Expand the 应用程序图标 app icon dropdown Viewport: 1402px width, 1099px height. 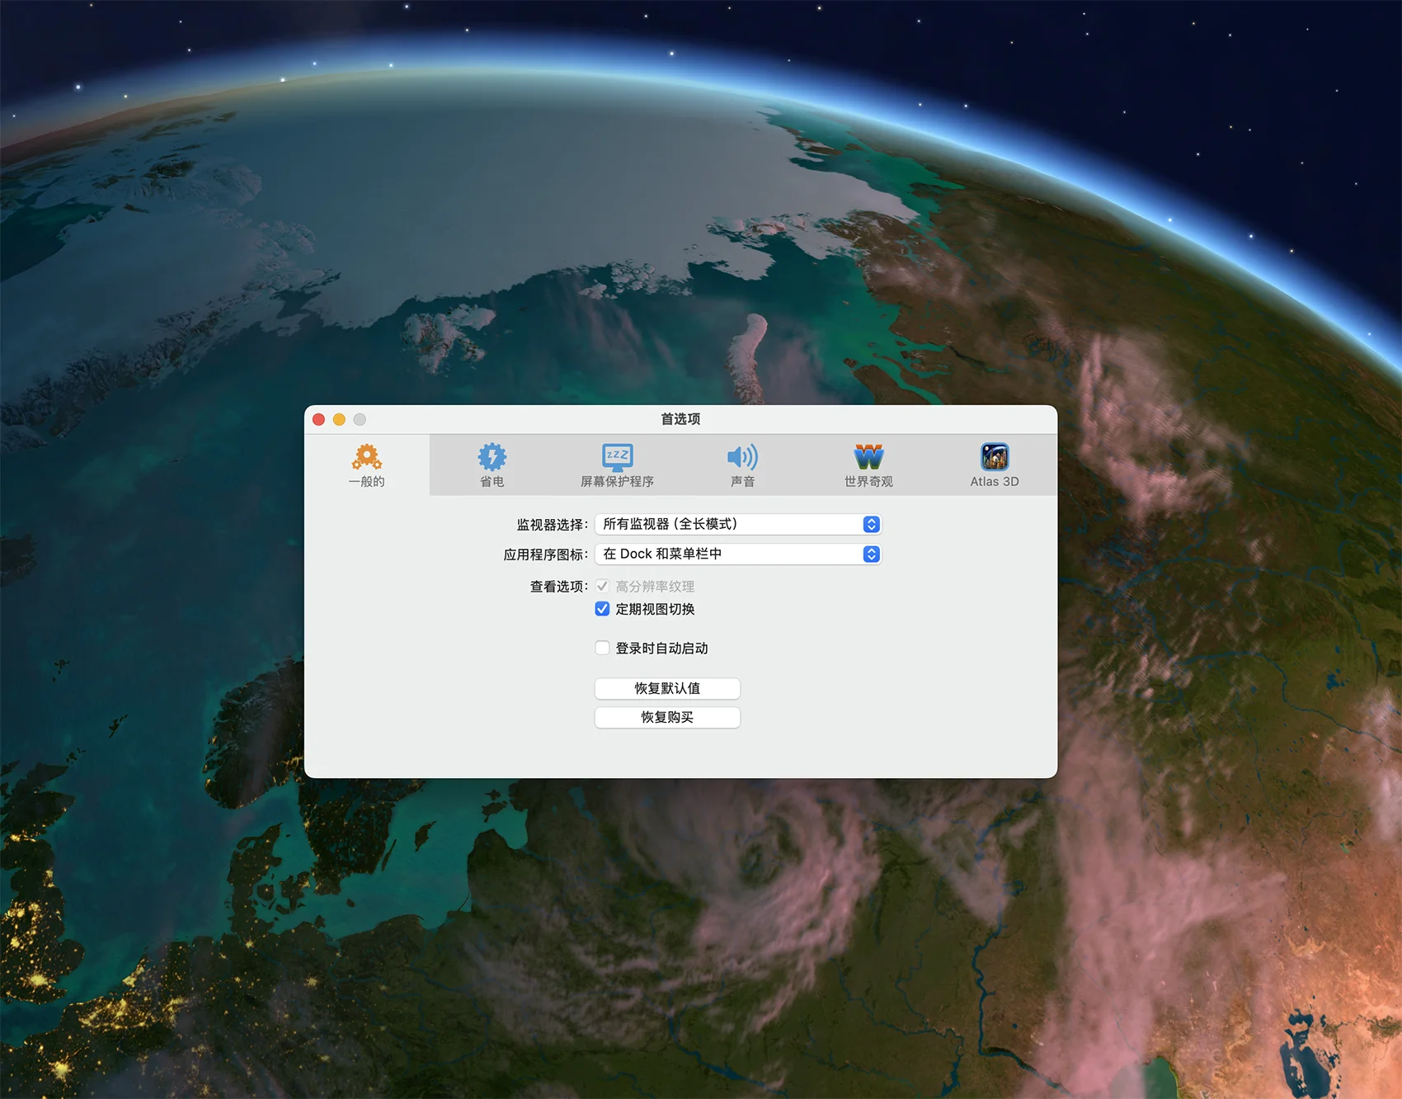point(738,554)
